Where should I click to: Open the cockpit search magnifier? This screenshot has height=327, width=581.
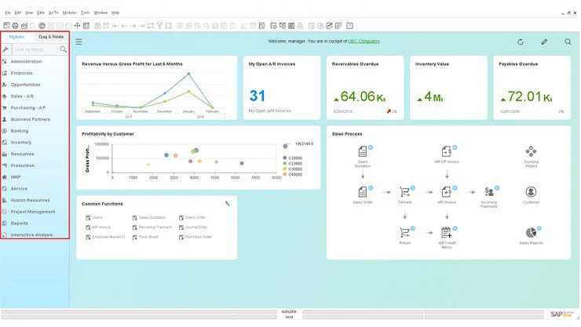pos(568,42)
